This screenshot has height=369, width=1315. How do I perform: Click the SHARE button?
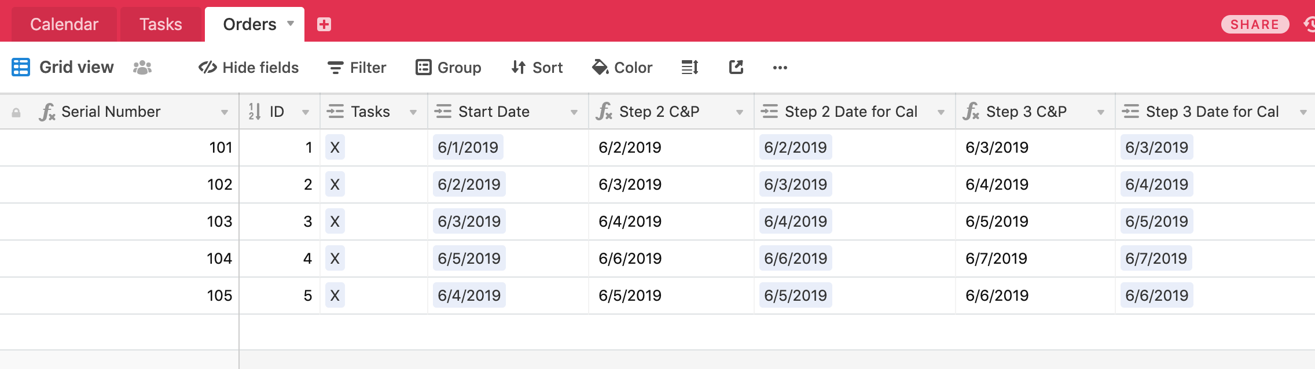[x=1255, y=24]
